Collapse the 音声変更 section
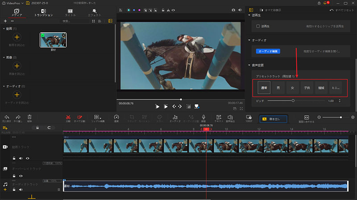357x200 pixels. (x=249, y=65)
